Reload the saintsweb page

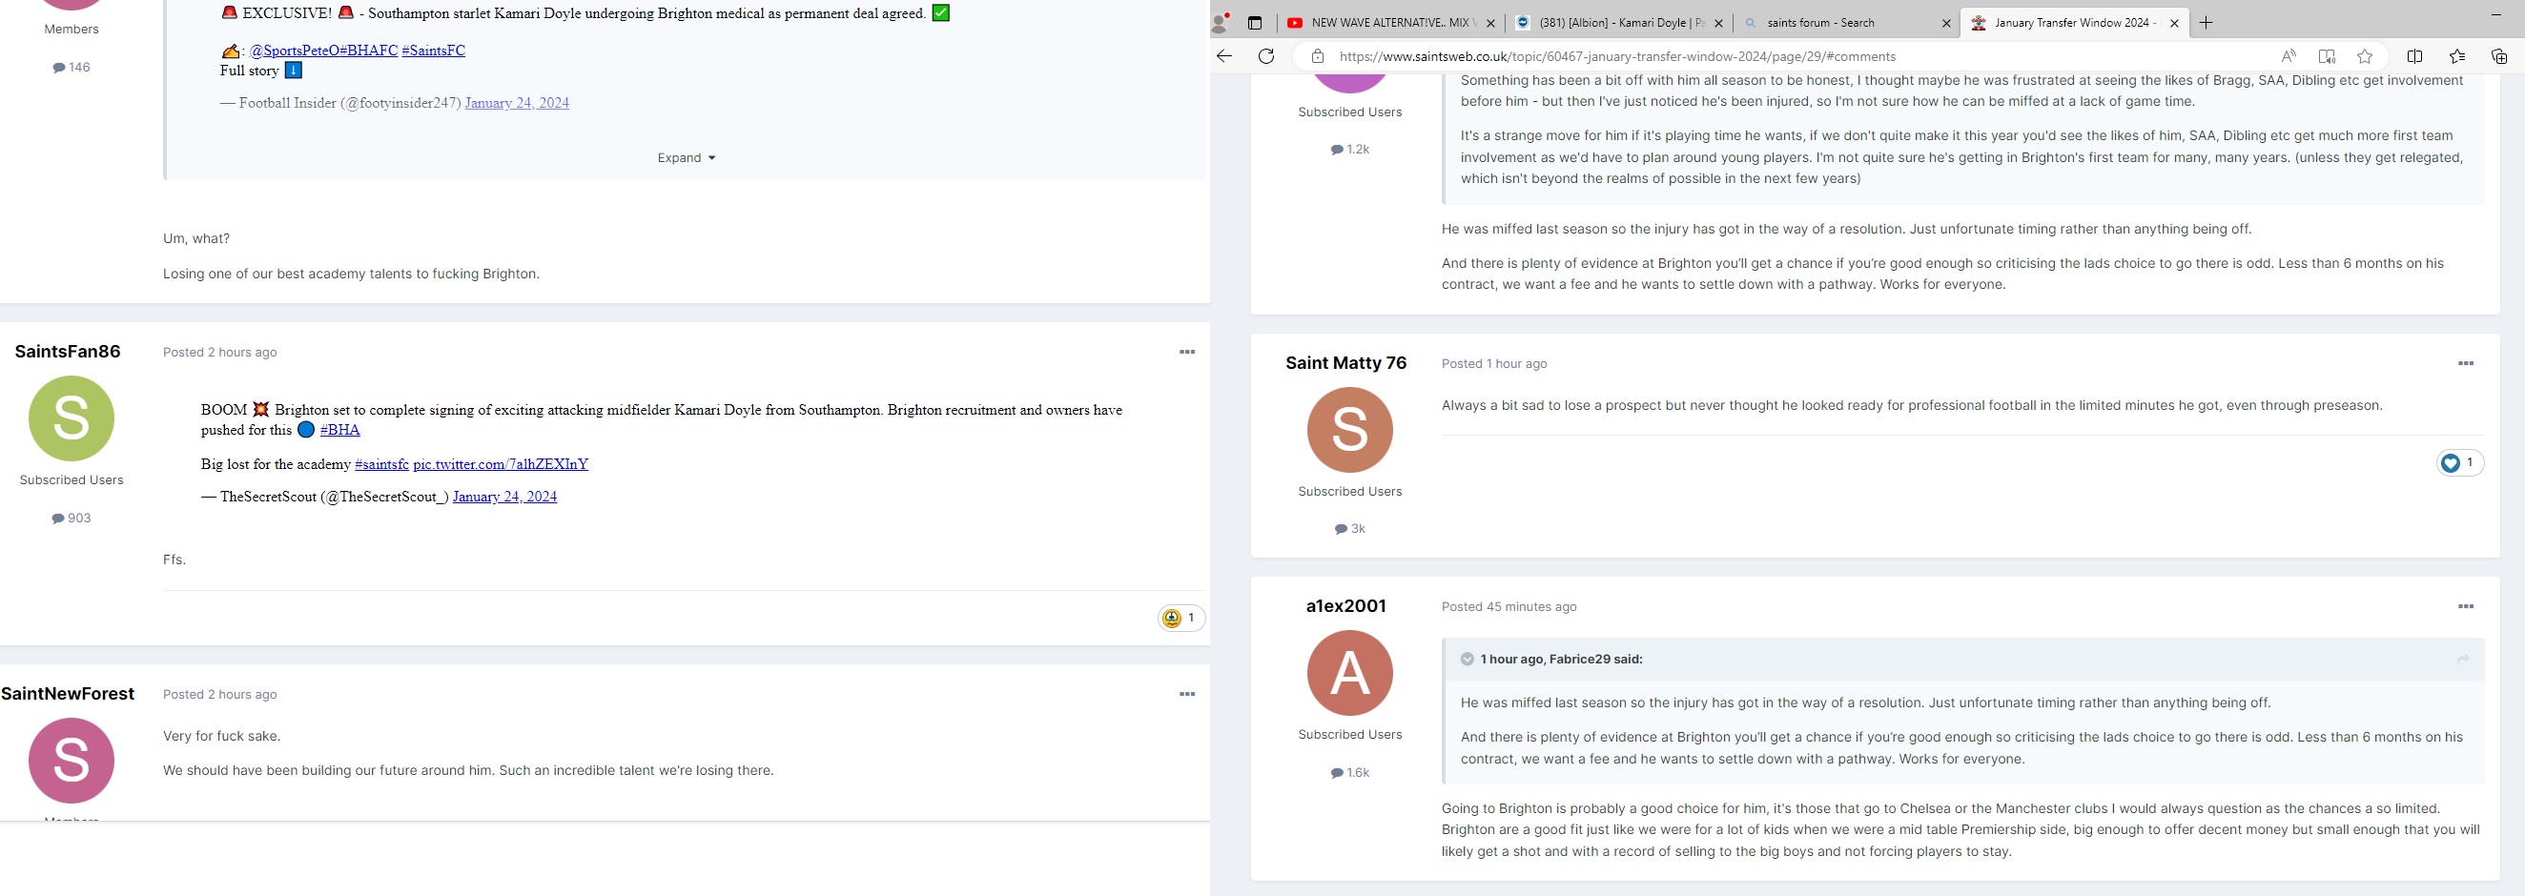click(1266, 56)
